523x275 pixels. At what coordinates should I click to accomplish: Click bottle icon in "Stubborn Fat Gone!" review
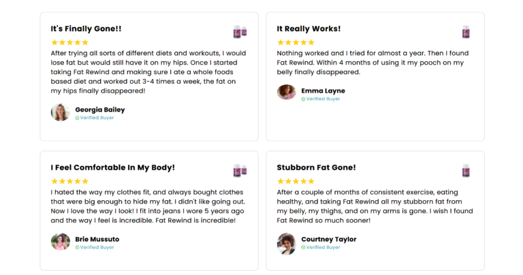(x=466, y=170)
